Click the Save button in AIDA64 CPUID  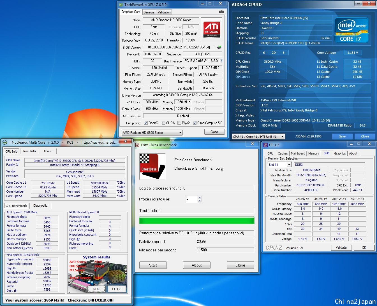tap(342, 136)
